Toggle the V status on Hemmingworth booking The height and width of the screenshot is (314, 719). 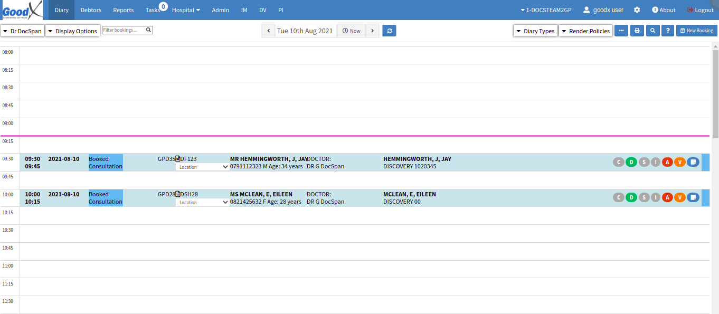680,162
